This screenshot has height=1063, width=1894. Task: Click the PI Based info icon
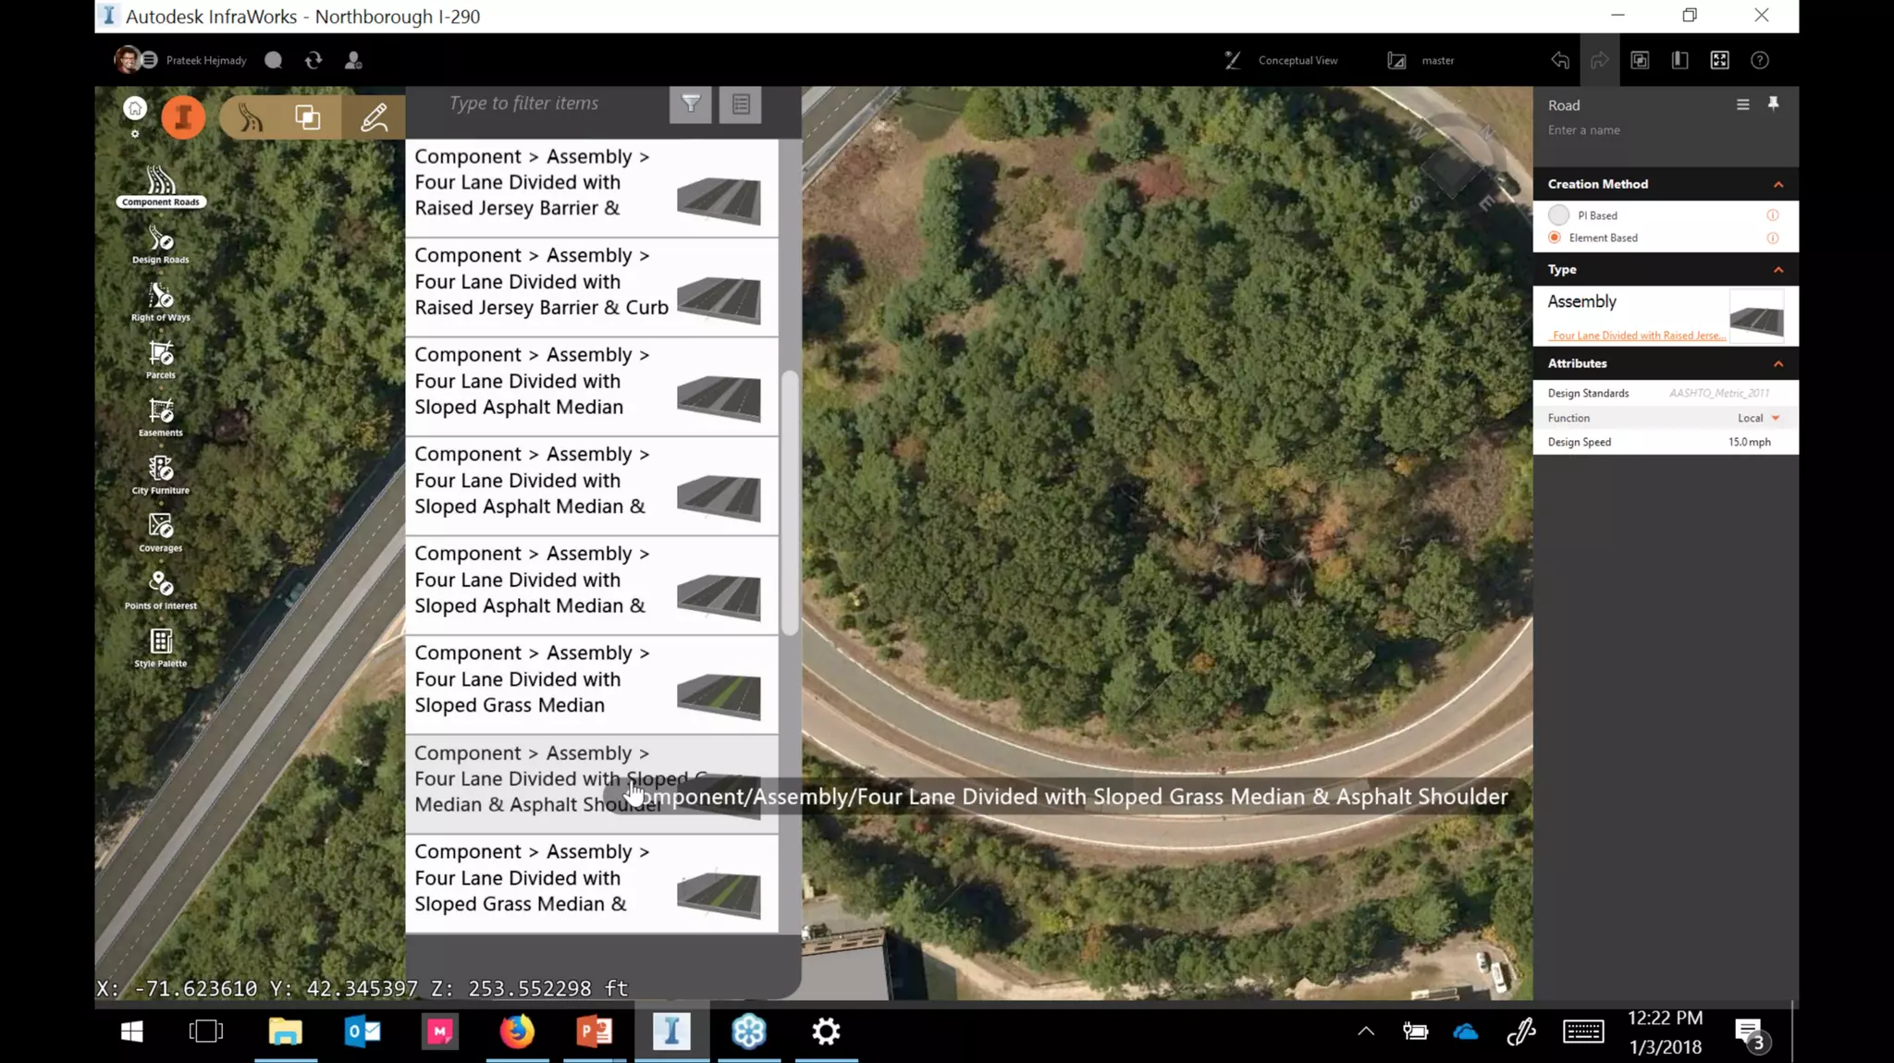1772,215
